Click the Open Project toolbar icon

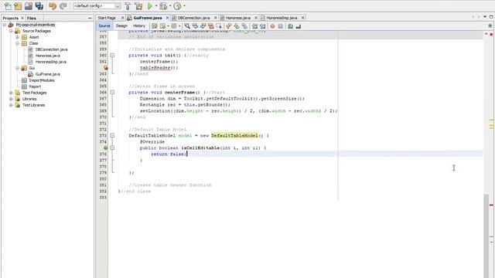click(x=29, y=5)
